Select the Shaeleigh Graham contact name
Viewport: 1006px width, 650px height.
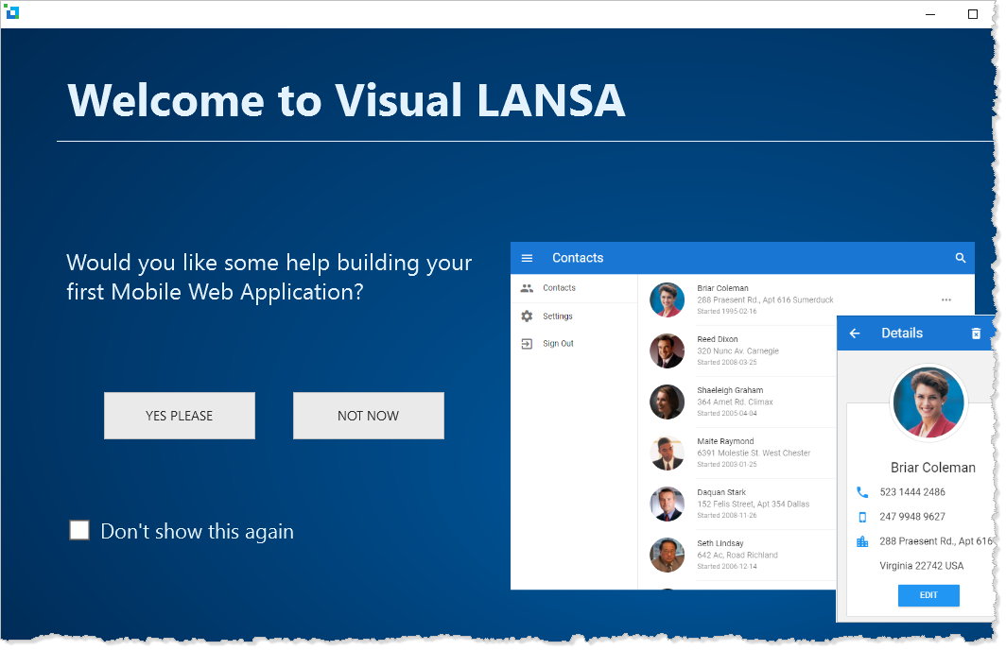pyautogui.click(x=730, y=390)
